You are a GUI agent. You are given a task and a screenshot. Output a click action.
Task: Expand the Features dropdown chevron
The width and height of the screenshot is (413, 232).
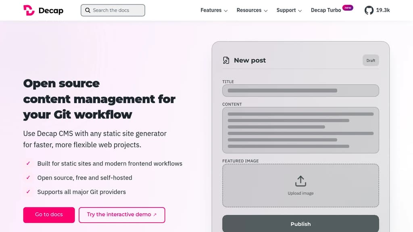pyautogui.click(x=226, y=11)
